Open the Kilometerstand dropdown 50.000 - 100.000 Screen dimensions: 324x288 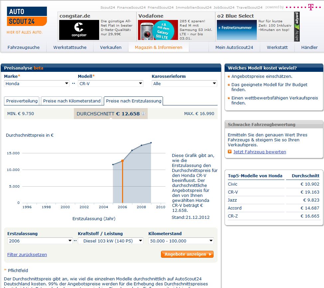pos(181,241)
